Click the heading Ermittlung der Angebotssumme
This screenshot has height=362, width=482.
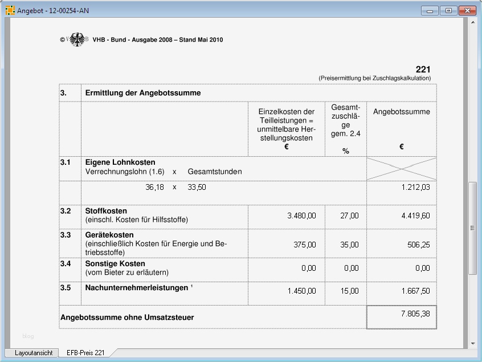(143, 93)
